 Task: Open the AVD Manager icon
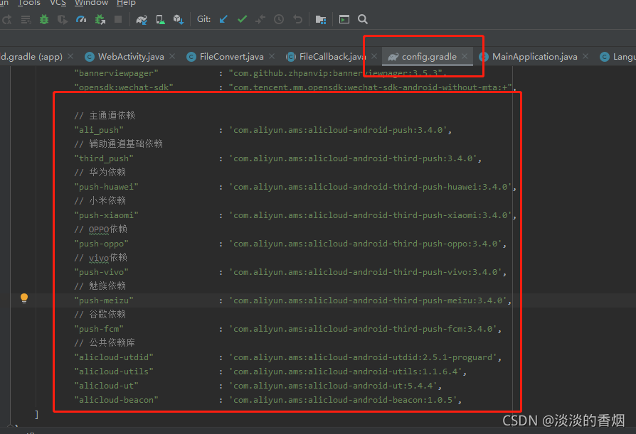[x=160, y=19]
